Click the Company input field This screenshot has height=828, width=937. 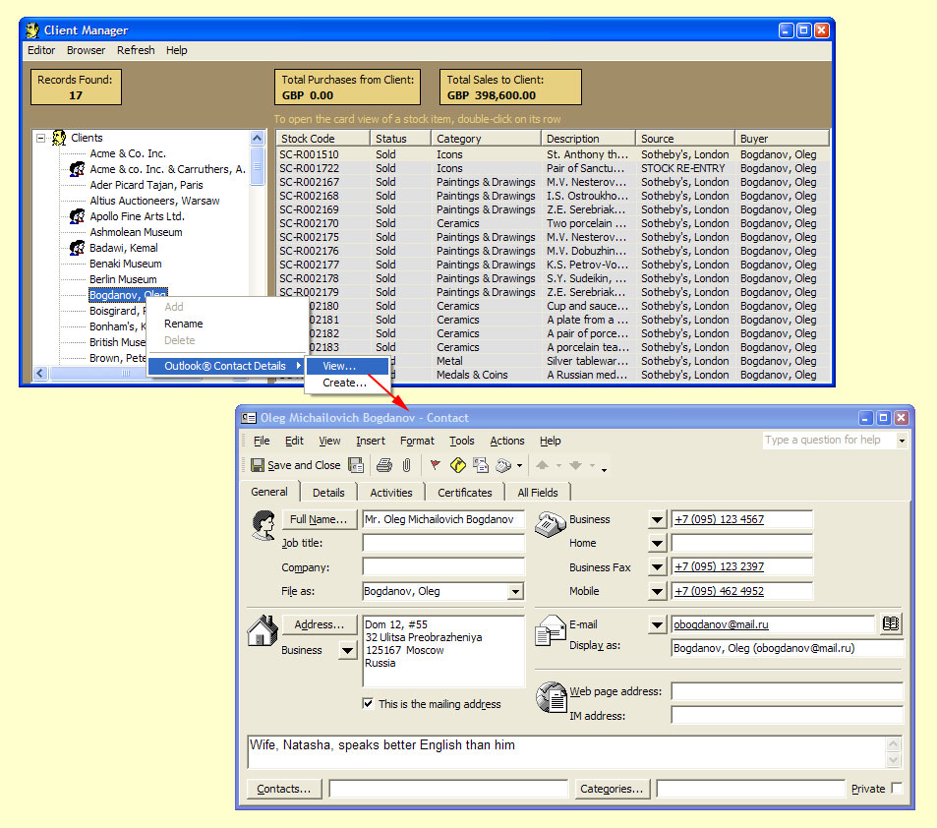coord(443,566)
